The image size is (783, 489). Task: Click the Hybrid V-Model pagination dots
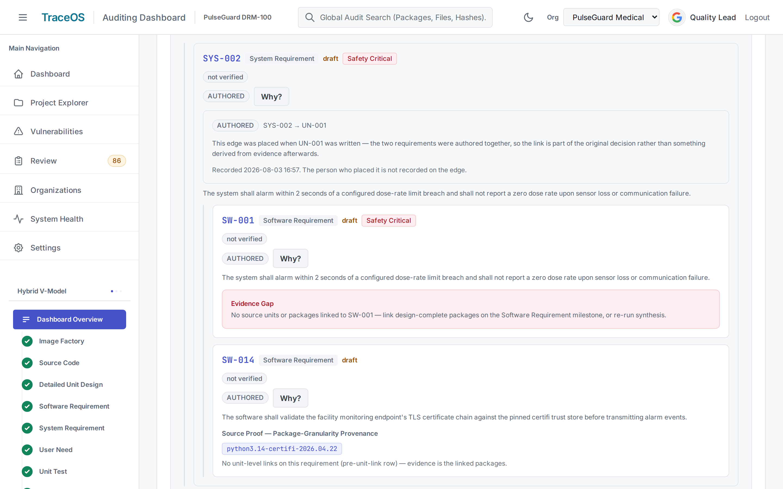click(116, 291)
